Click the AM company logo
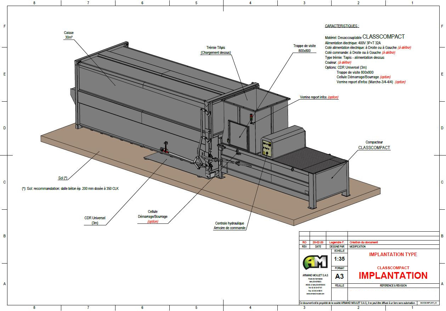This screenshot has height=311, width=446. [315, 262]
